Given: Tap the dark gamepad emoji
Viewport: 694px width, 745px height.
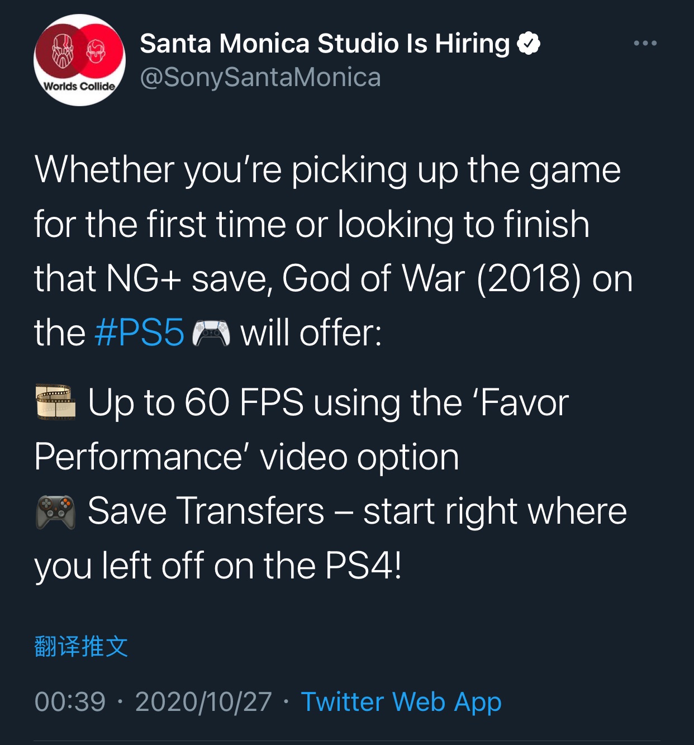Looking at the screenshot, I should pos(55,511).
